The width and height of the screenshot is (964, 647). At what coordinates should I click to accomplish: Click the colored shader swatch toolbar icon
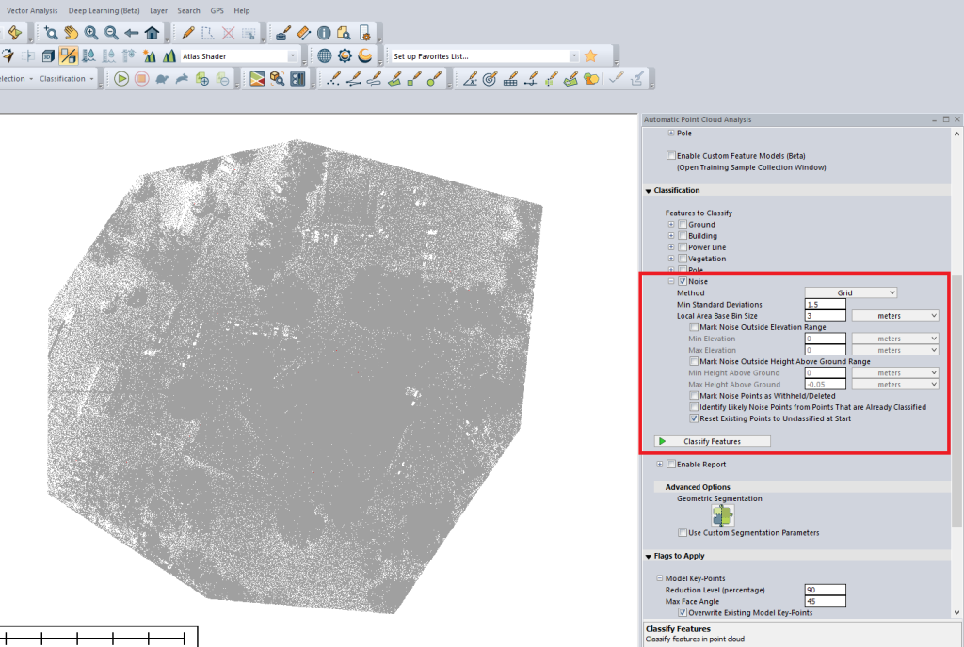tap(255, 79)
